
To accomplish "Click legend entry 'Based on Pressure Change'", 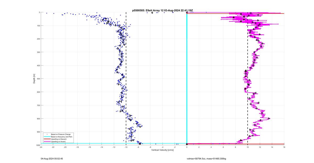I will coord(61,134).
